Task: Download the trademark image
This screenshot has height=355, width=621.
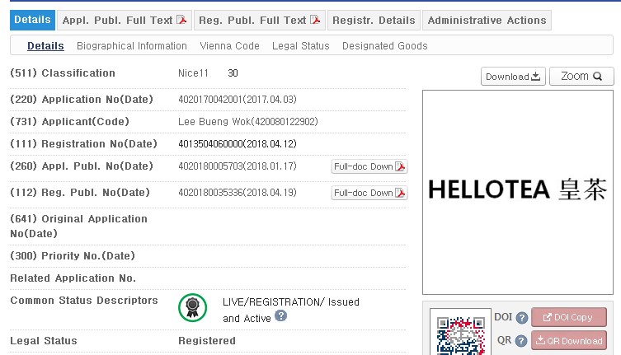Action: point(513,77)
